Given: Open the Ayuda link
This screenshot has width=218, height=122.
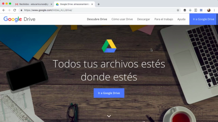Looking at the screenshot, I should click(181, 19).
